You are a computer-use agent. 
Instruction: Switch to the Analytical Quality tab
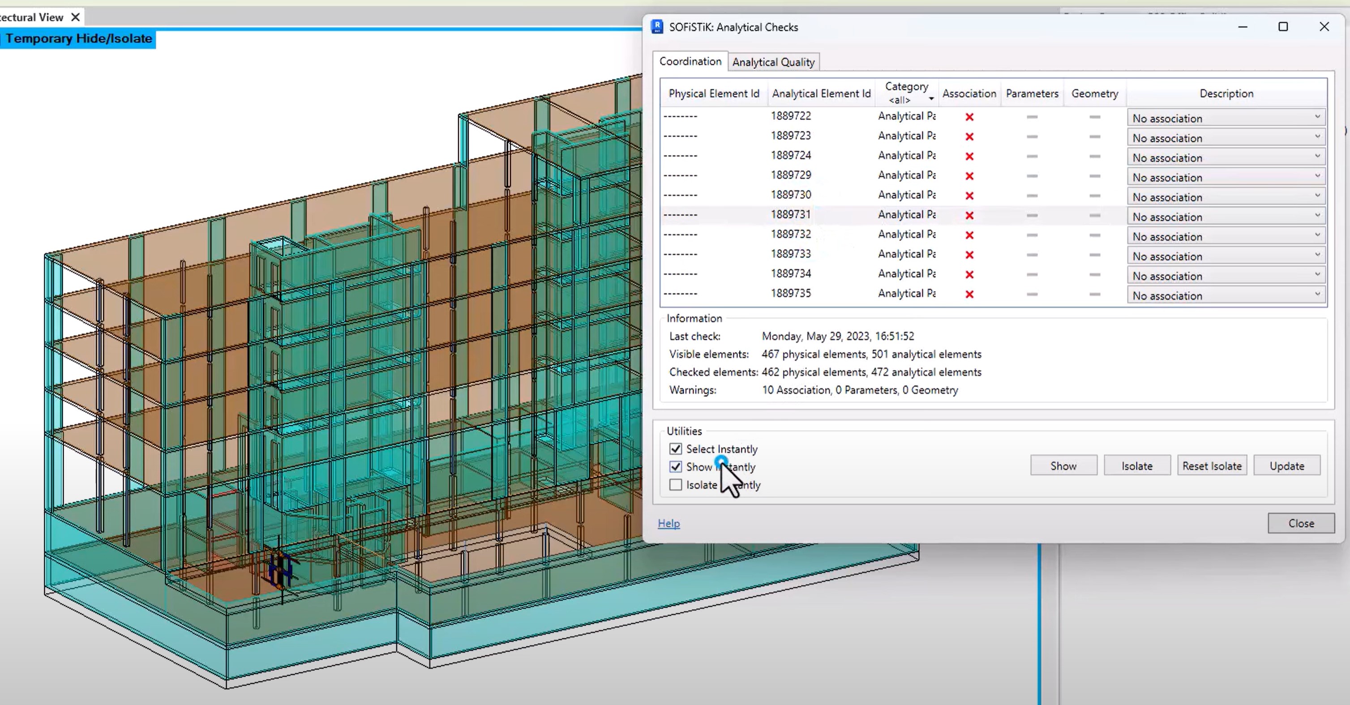(773, 62)
